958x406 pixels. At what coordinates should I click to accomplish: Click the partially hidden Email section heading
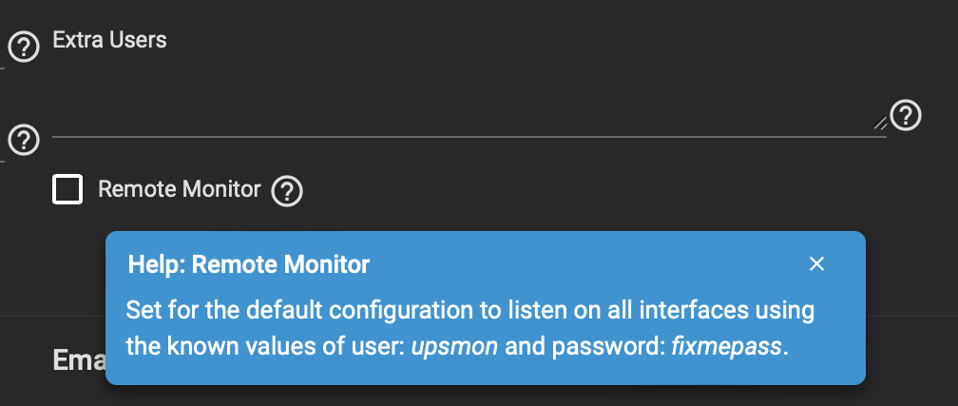click(80, 360)
